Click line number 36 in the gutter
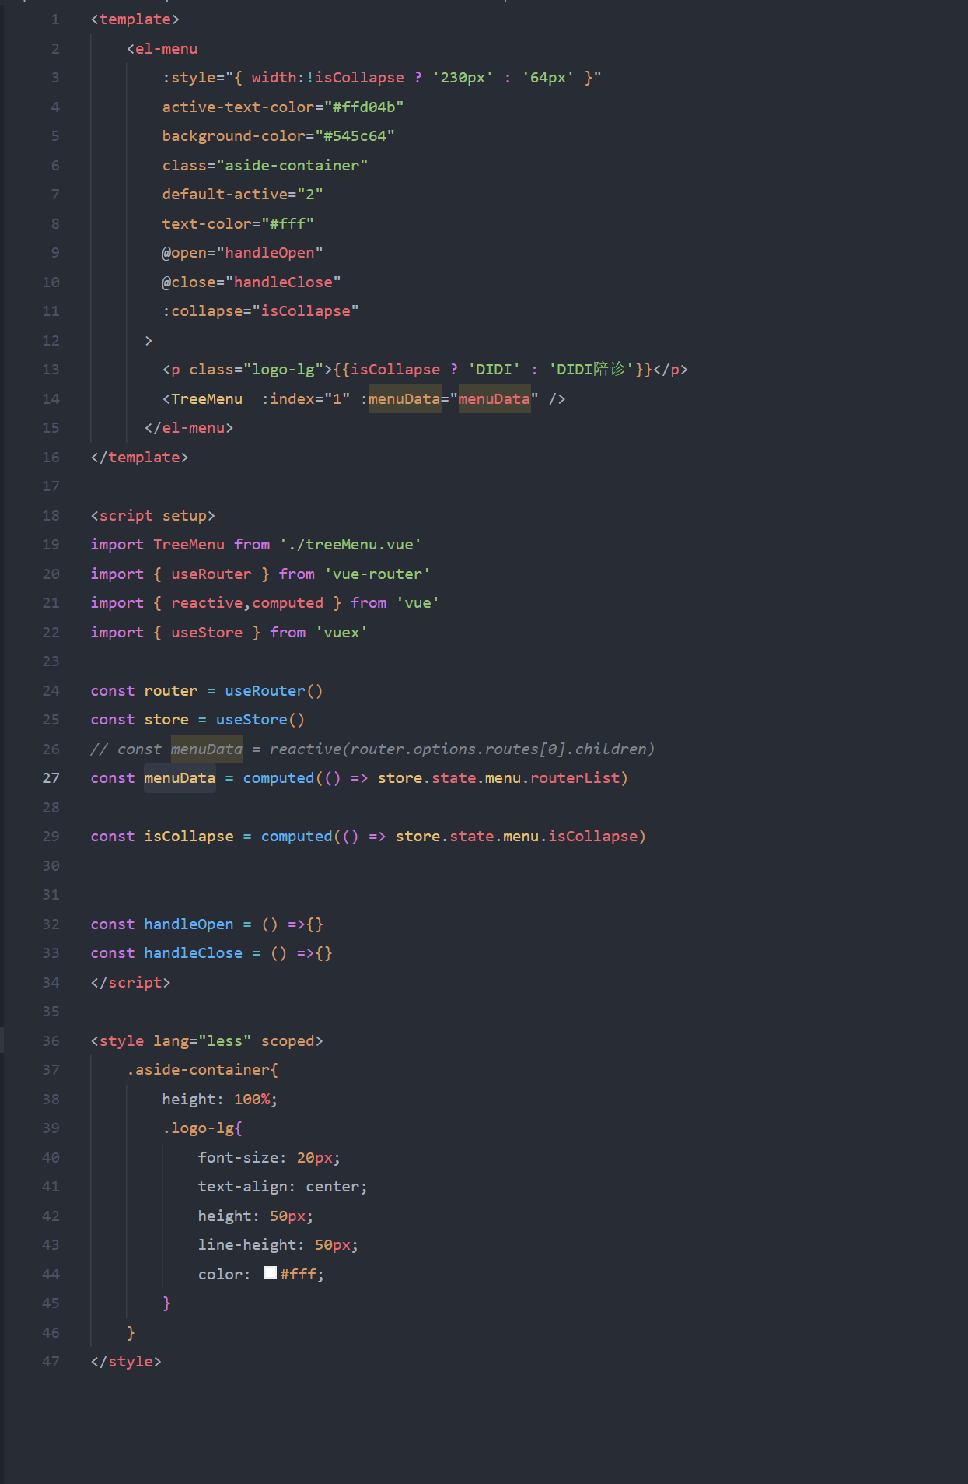 [51, 1040]
